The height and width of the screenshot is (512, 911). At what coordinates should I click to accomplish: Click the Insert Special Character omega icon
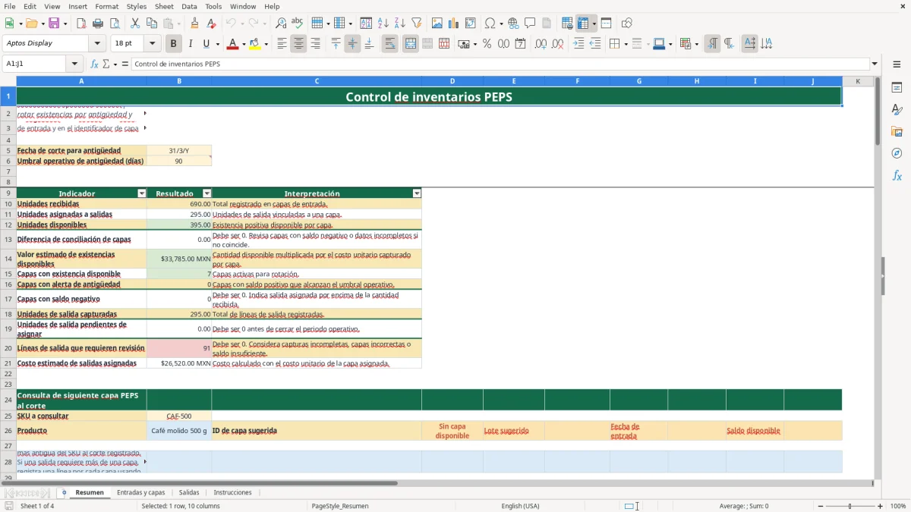click(490, 24)
